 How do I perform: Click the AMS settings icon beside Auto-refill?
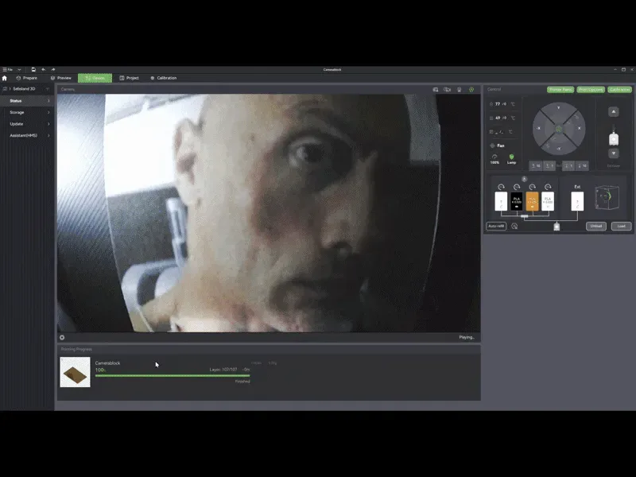(x=514, y=226)
